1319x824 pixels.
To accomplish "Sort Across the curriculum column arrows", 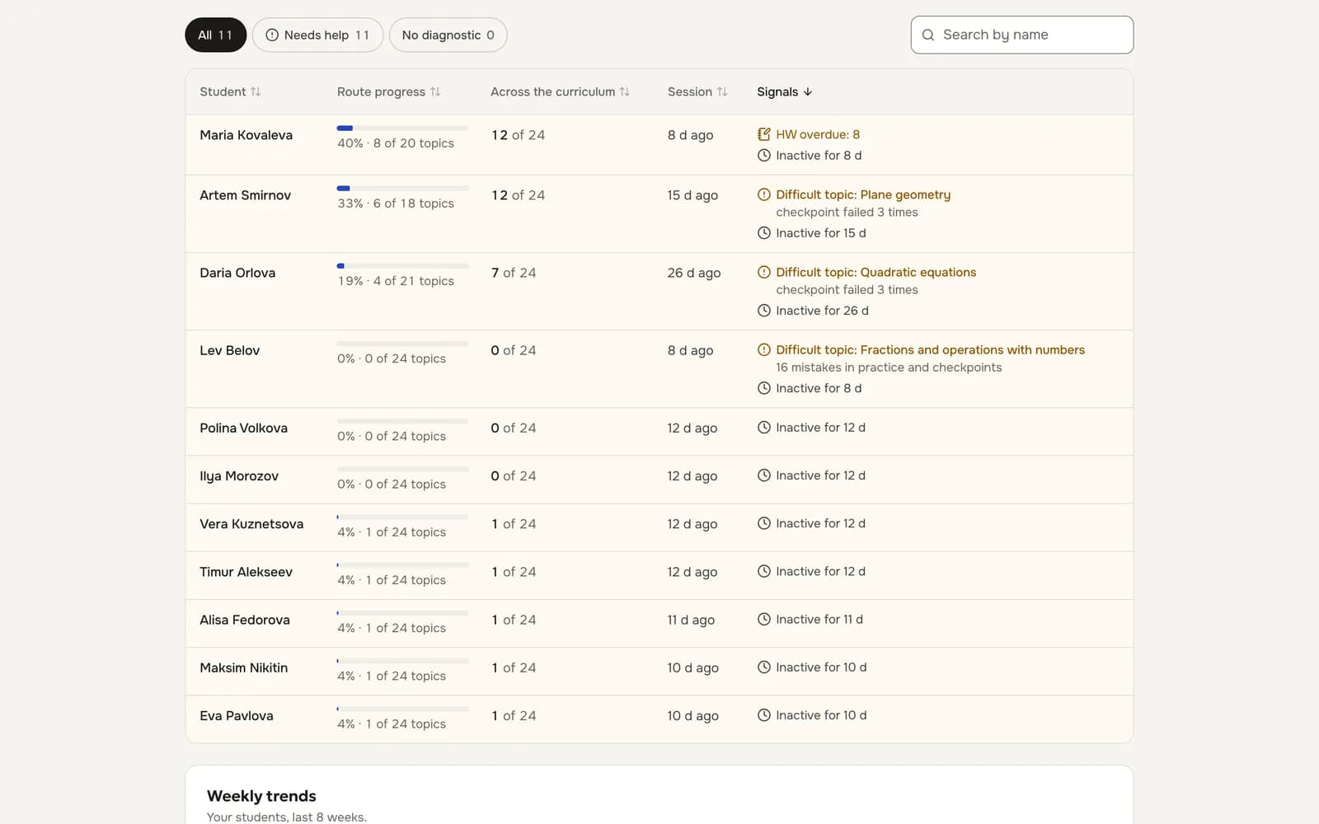I will [x=625, y=91].
